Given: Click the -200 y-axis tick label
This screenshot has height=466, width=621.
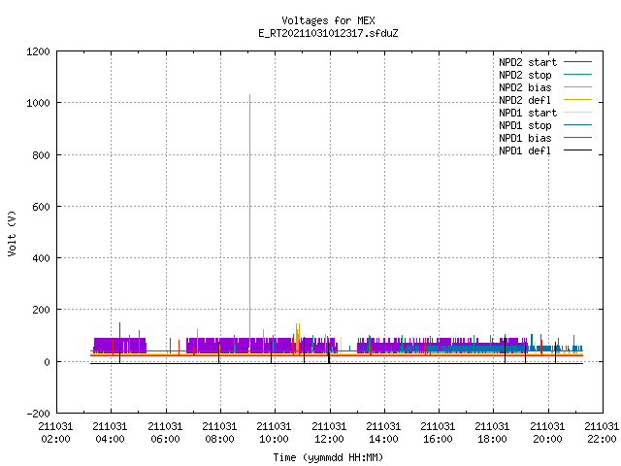Looking at the screenshot, I should click(38, 414).
